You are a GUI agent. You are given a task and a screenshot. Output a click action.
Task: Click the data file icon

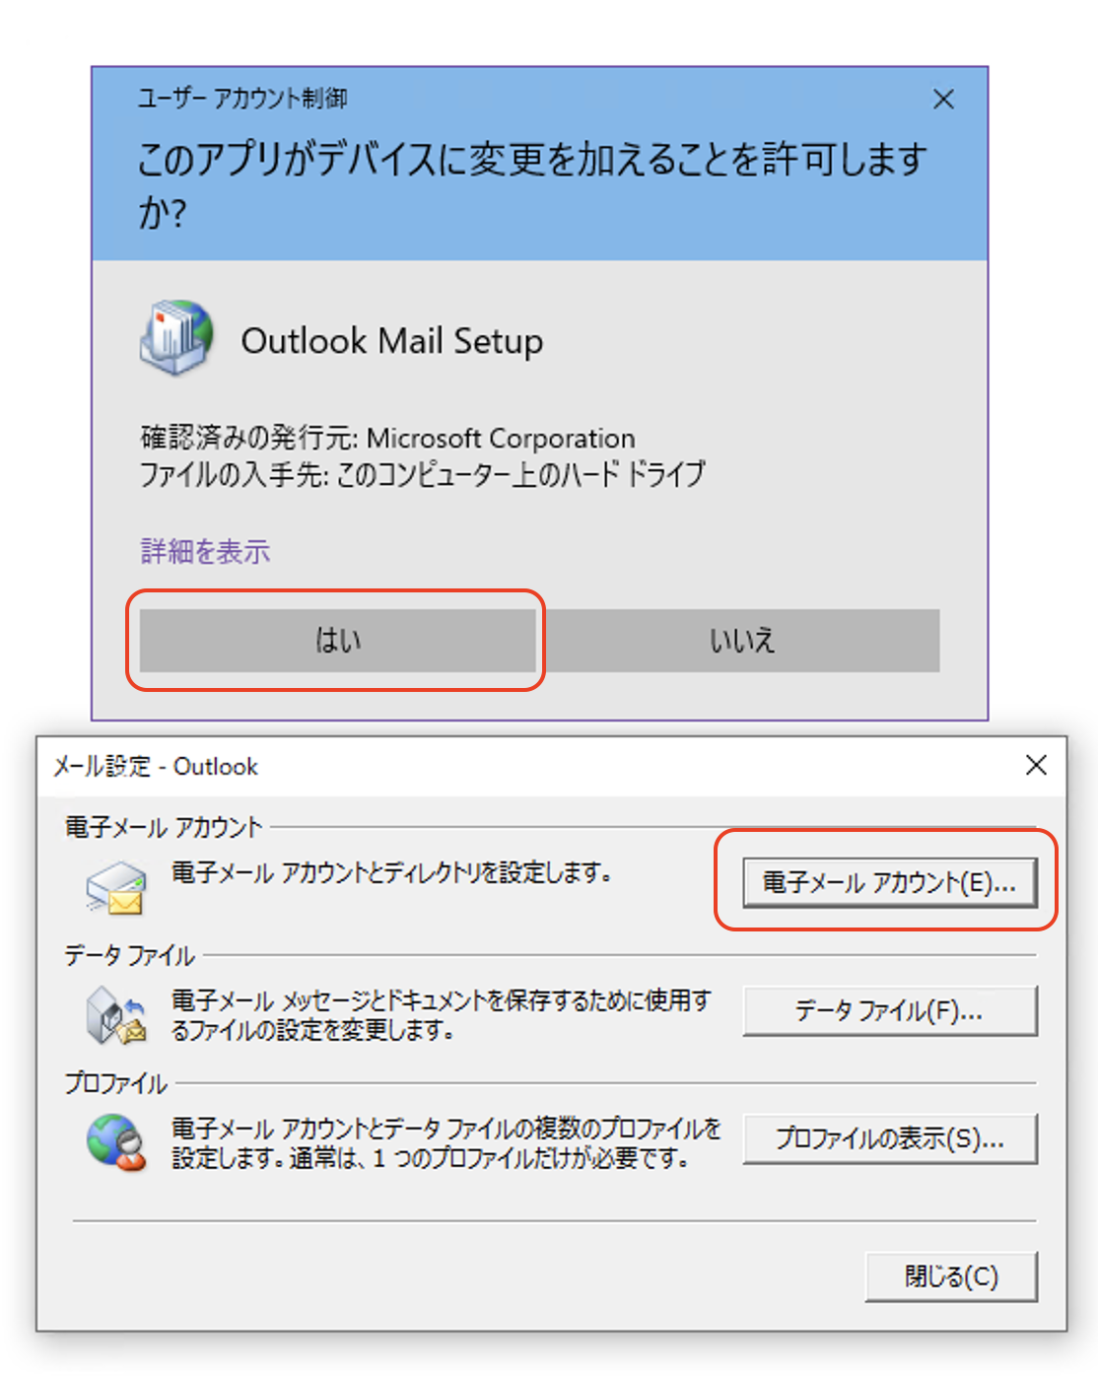coord(115,1016)
